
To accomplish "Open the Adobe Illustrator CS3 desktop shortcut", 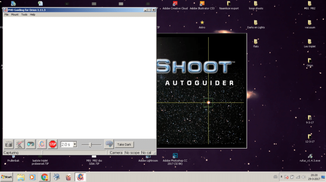I will point(202,5).
